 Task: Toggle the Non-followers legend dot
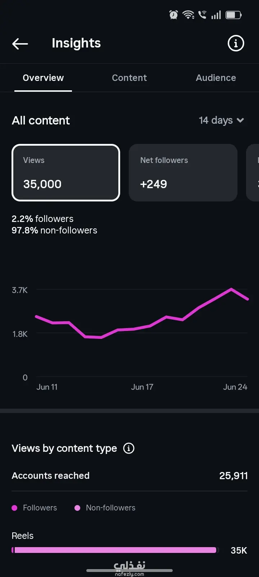(x=77, y=508)
